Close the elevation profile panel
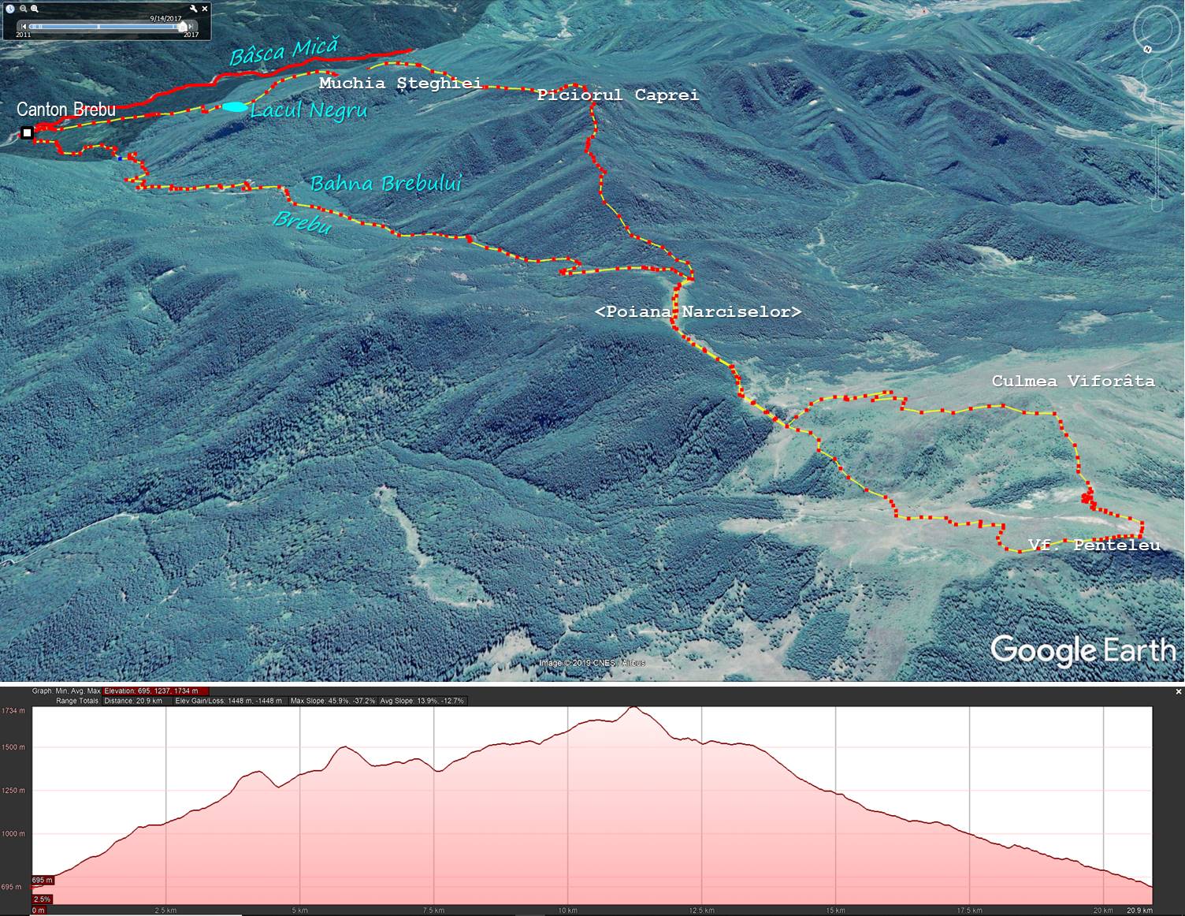 [1179, 691]
